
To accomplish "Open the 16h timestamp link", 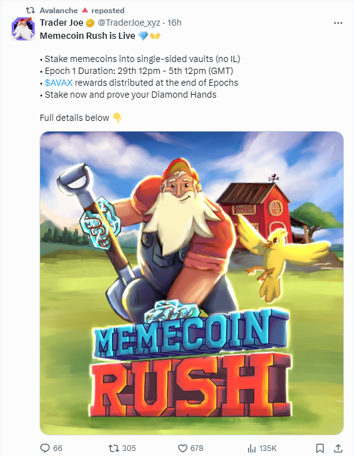I will [x=175, y=23].
